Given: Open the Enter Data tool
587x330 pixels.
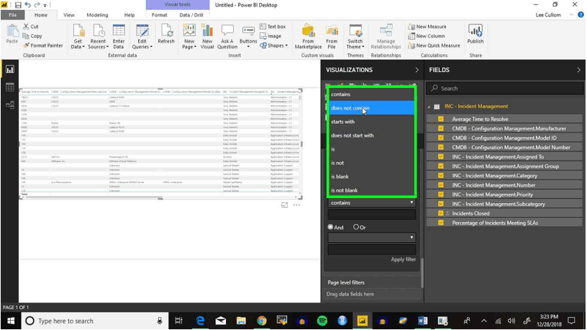Looking at the screenshot, I should (x=119, y=36).
